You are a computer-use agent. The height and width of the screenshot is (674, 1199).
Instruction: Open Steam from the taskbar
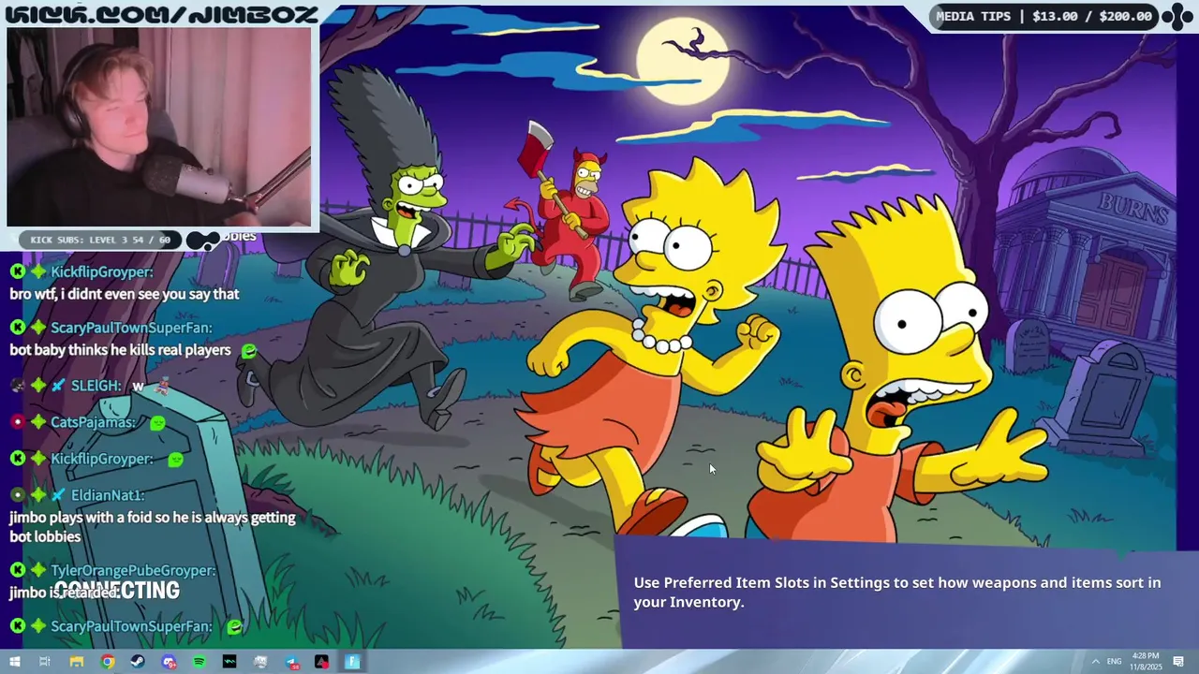tap(138, 662)
